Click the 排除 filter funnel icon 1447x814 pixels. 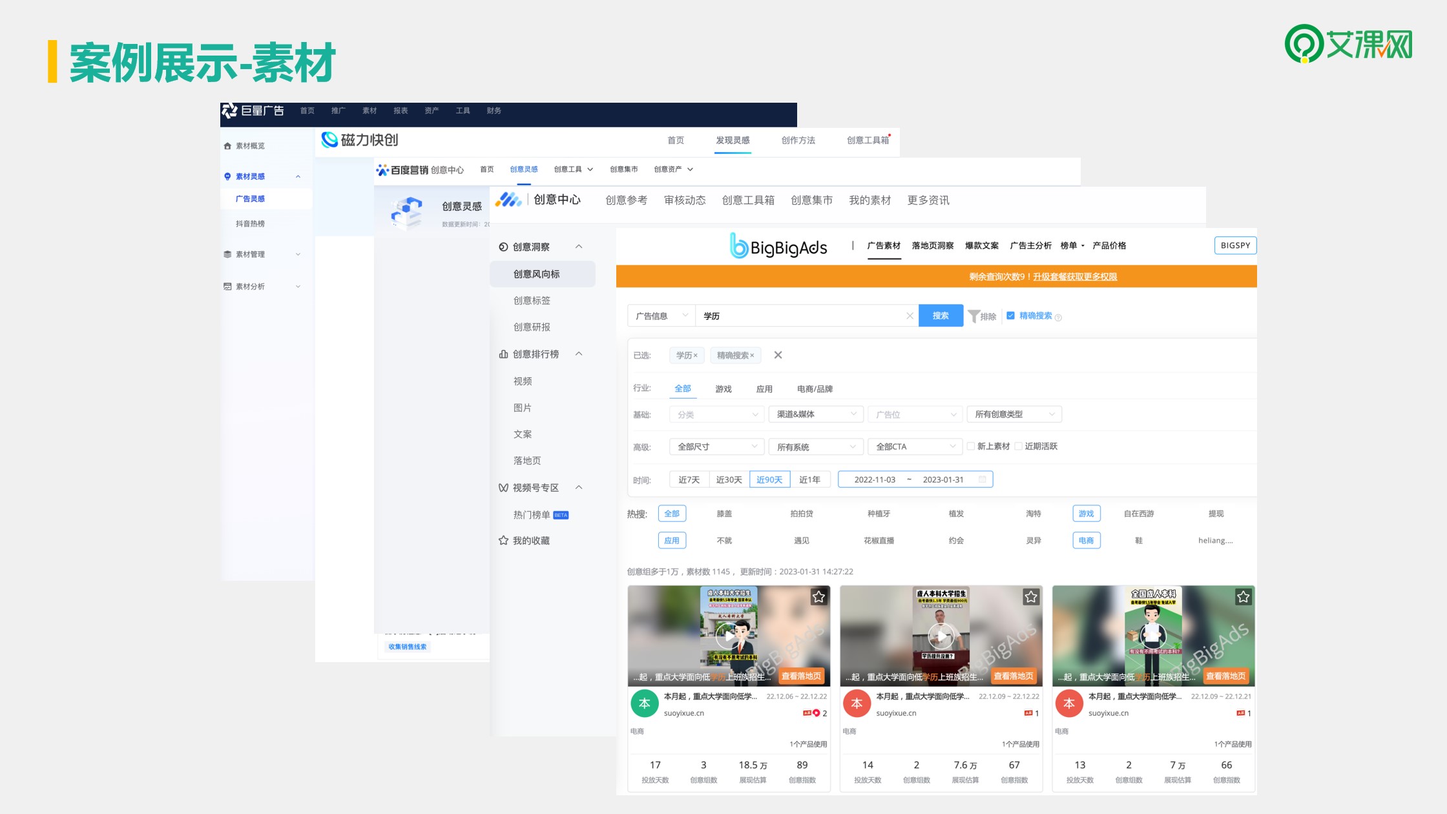pyautogui.click(x=973, y=316)
